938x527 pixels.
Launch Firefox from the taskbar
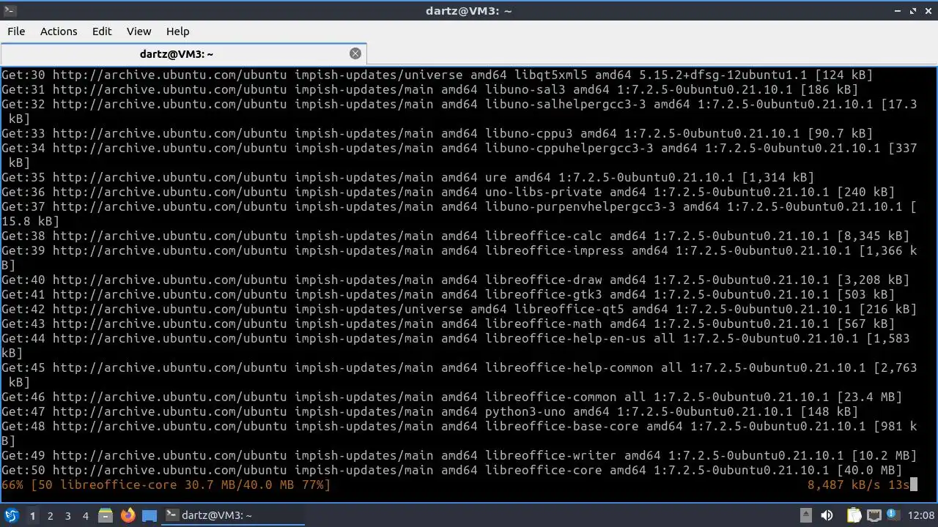tap(128, 516)
